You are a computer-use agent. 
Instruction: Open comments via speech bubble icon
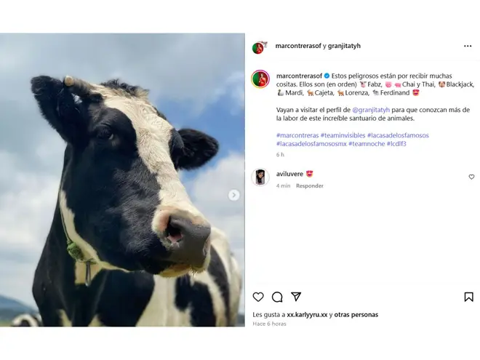277,297
